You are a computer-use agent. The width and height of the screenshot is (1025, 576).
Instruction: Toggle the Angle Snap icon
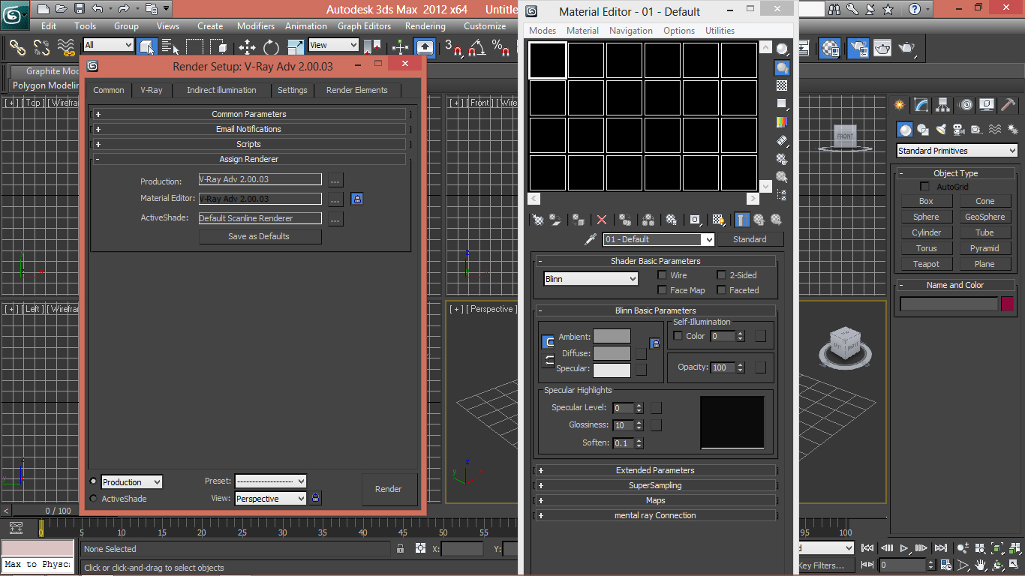click(476, 47)
